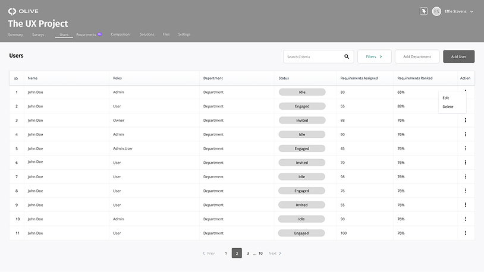Open action menu for row 6
Image resolution: width=484 pixels, height=272 pixels.
pyautogui.click(x=466, y=162)
